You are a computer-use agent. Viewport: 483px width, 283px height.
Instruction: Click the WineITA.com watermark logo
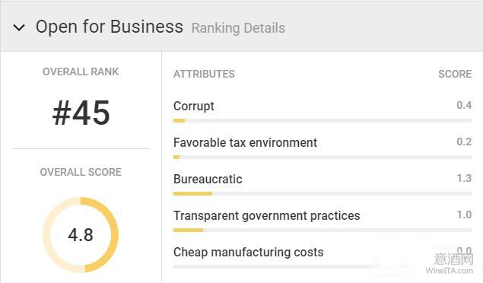coord(450,263)
